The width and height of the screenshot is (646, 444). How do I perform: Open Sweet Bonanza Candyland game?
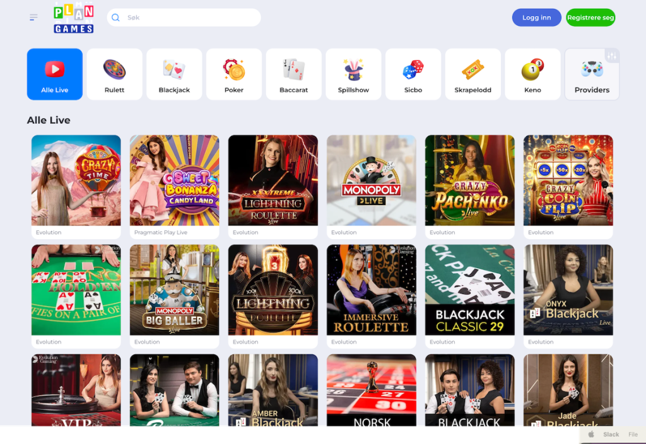(175, 180)
